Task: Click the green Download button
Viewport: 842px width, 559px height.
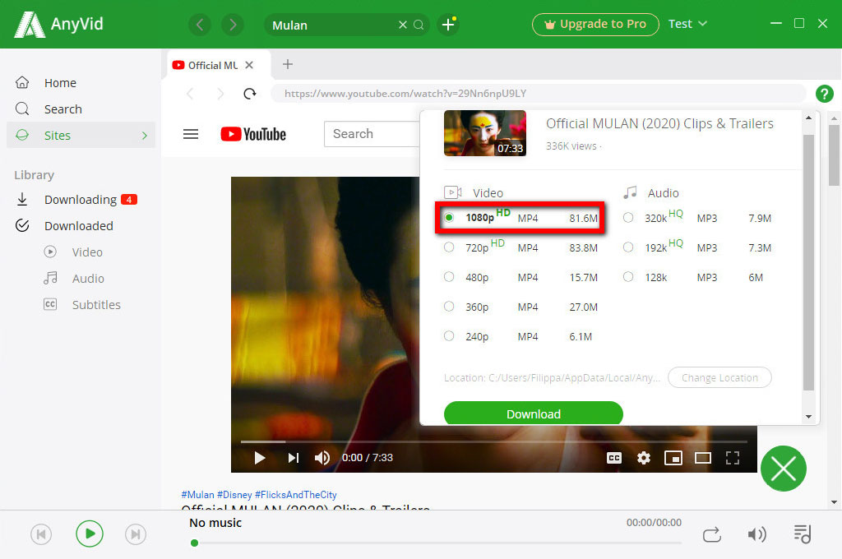Action: coord(533,413)
